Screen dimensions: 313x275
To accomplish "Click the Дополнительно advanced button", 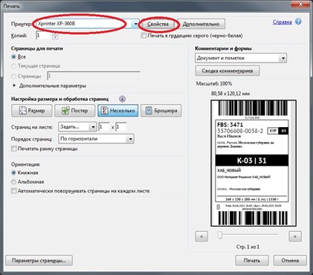I will (x=201, y=24).
